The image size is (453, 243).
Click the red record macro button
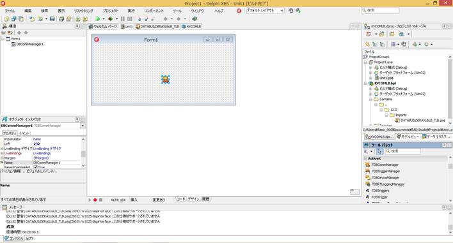[x=95, y=200]
